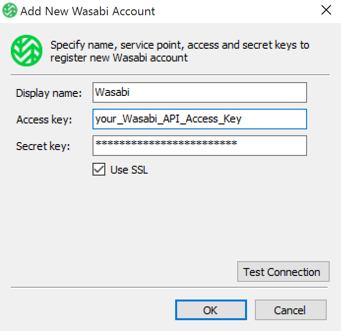The width and height of the screenshot is (341, 331).
Task: Click into the Access key field
Action: 199,119
